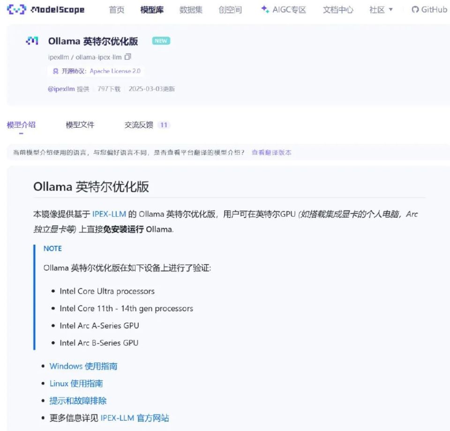Open 文档中心 documentation center
This screenshot has height=431, width=450.
(x=338, y=10)
